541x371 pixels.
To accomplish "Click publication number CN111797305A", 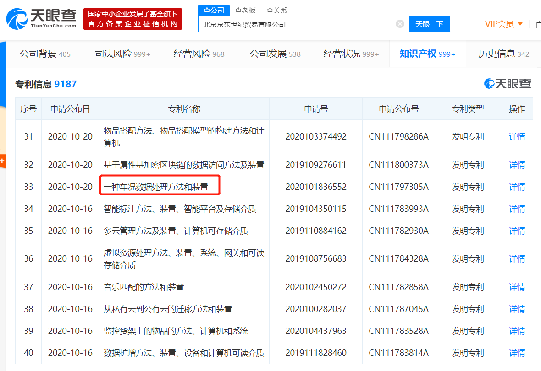I will pyautogui.click(x=398, y=187).
